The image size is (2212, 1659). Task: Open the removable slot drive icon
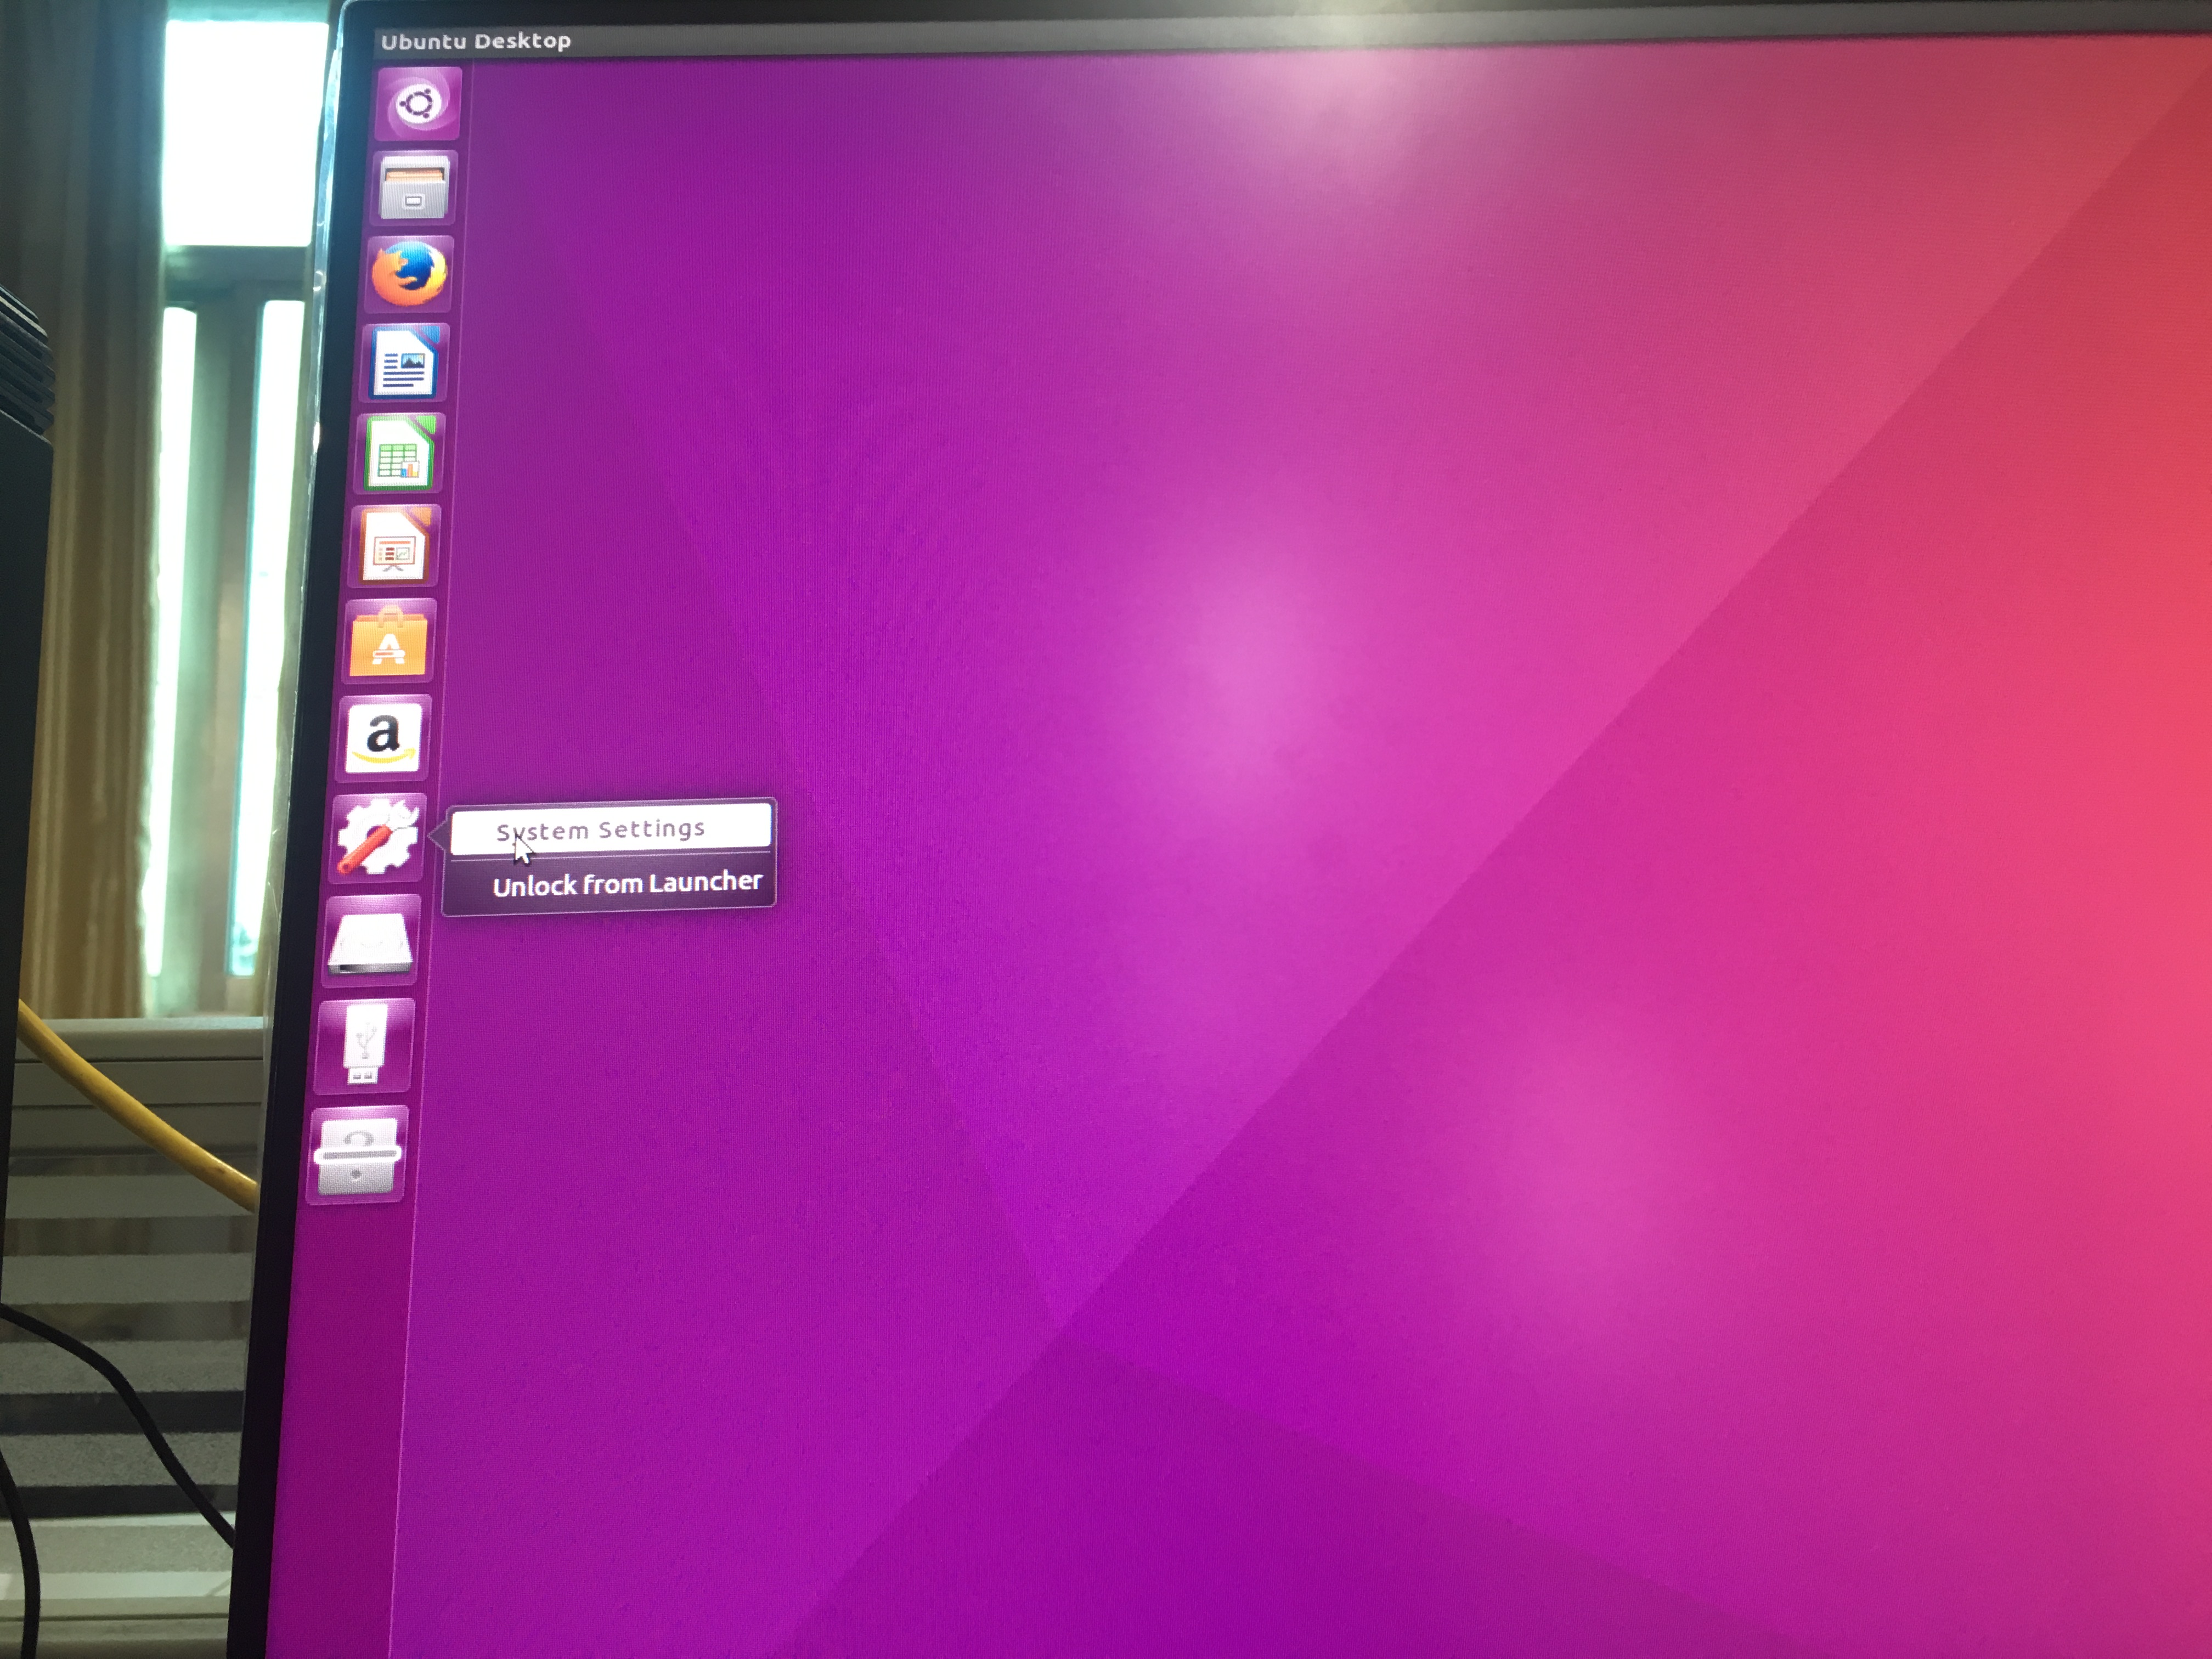pyautogui.click(x=358, y=1155)
